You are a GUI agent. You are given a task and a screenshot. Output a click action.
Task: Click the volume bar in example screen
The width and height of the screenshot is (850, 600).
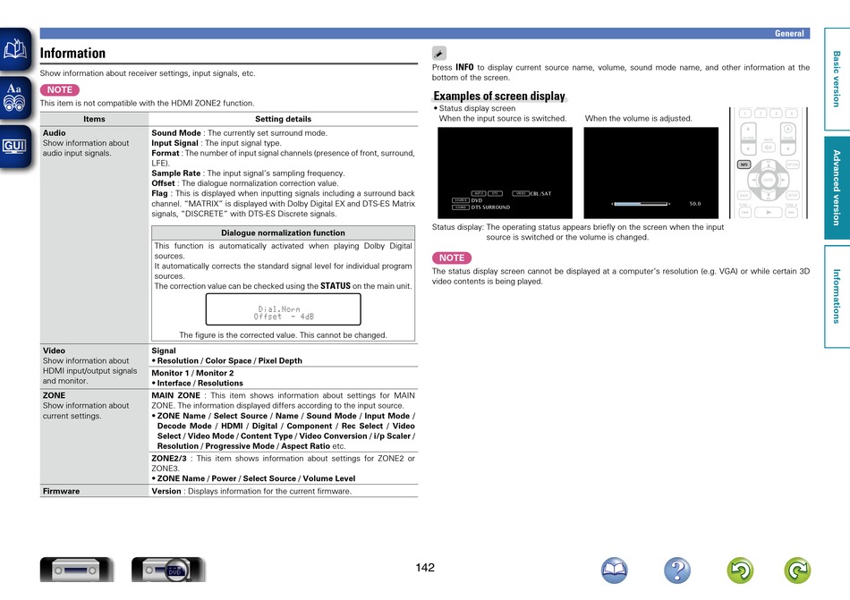pyautogui.click(x=641, y=204)
